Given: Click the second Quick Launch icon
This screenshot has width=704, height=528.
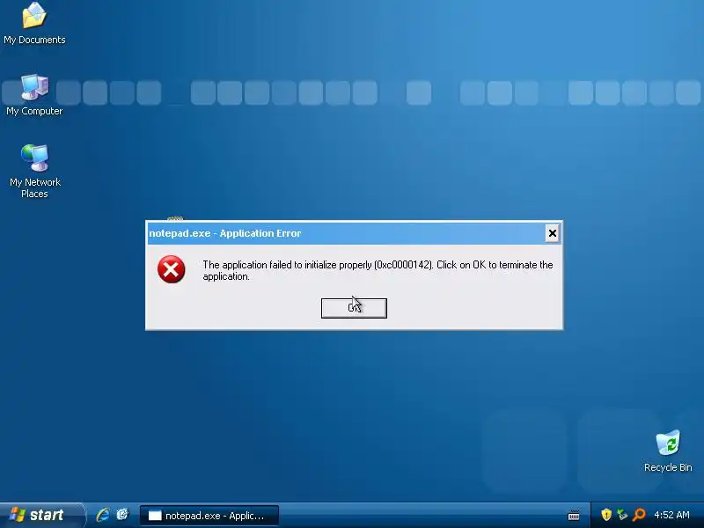Looking at the screenshot, I should coord(122,515).
